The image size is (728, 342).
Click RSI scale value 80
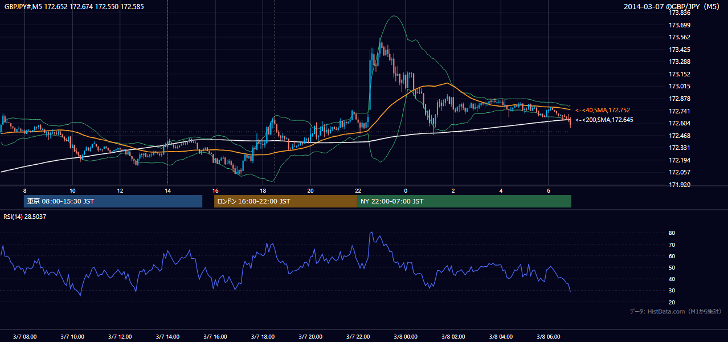(x=672, y=233)
